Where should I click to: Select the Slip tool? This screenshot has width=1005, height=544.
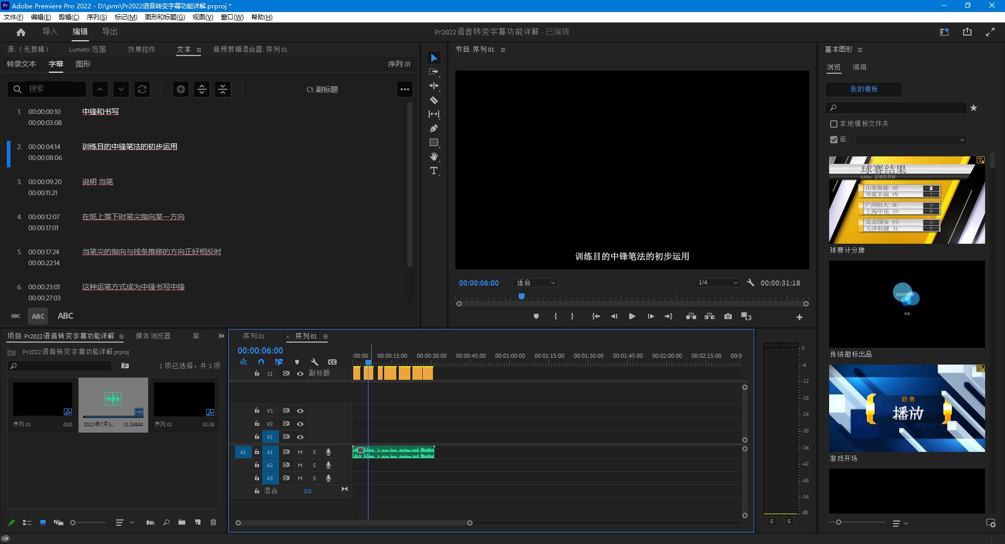pos(434,114)
